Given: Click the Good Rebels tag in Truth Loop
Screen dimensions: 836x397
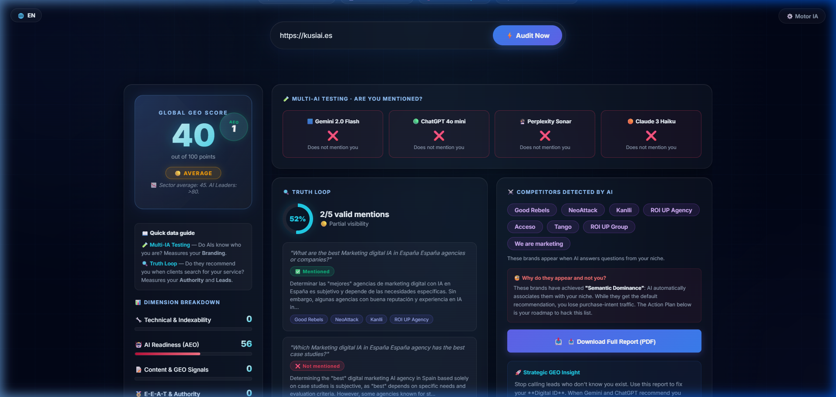Looking at the screenshot, I should pyautogui.click(x=309, y=319).
